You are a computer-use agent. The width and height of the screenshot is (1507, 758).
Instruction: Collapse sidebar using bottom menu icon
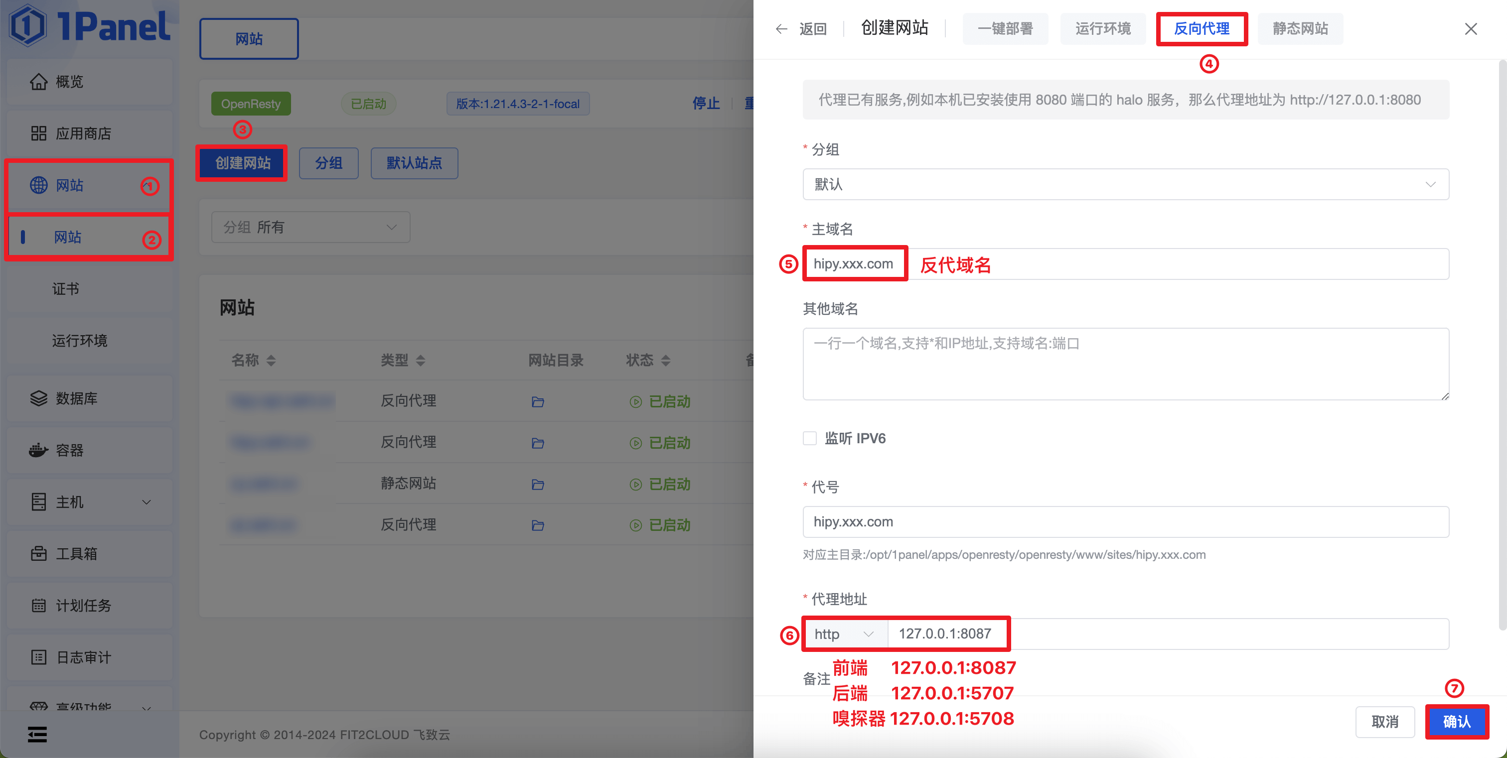pyautogui.click(x=37, y=734)
